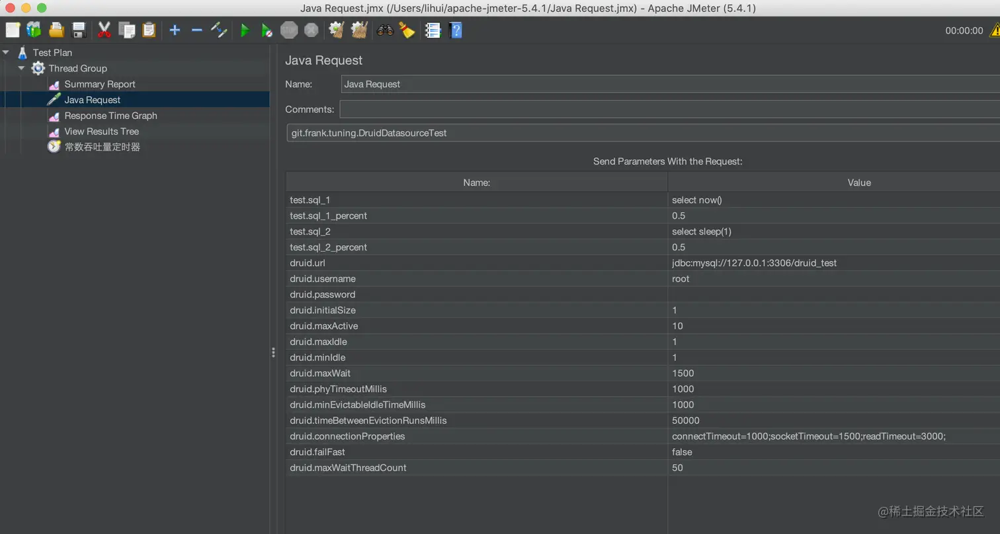Image resolution: width=1000 pixels, height=534 pixels.
Task: Select Thread Group in the tree
Action: tap(77, 68)
